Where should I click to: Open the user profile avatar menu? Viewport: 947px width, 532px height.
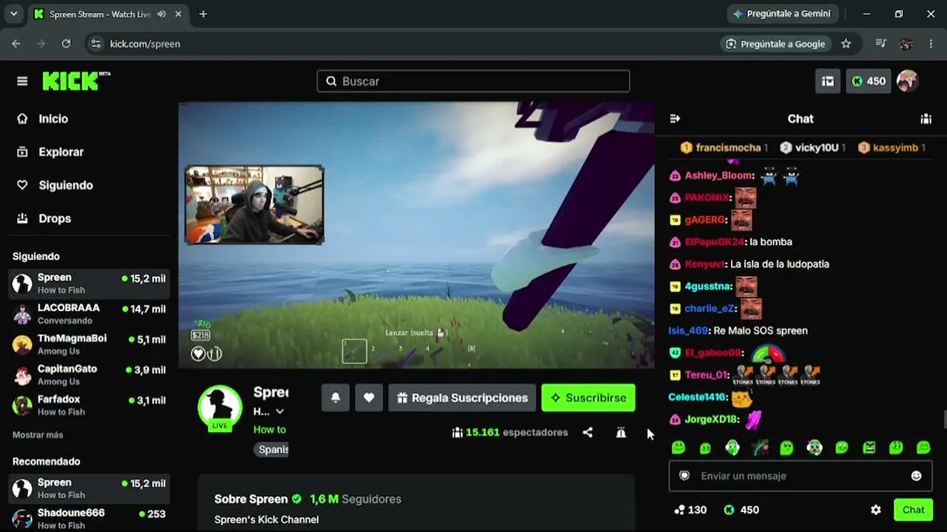coord(907,81)
